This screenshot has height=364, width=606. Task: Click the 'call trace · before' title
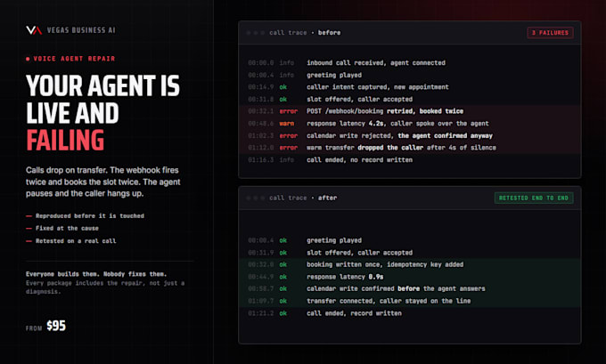click(305, 33)
